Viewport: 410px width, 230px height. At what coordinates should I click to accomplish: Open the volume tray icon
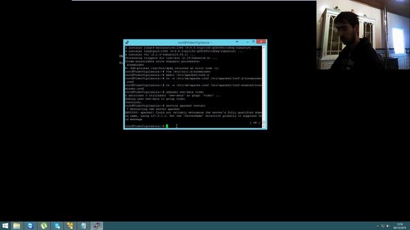[388, 226]
